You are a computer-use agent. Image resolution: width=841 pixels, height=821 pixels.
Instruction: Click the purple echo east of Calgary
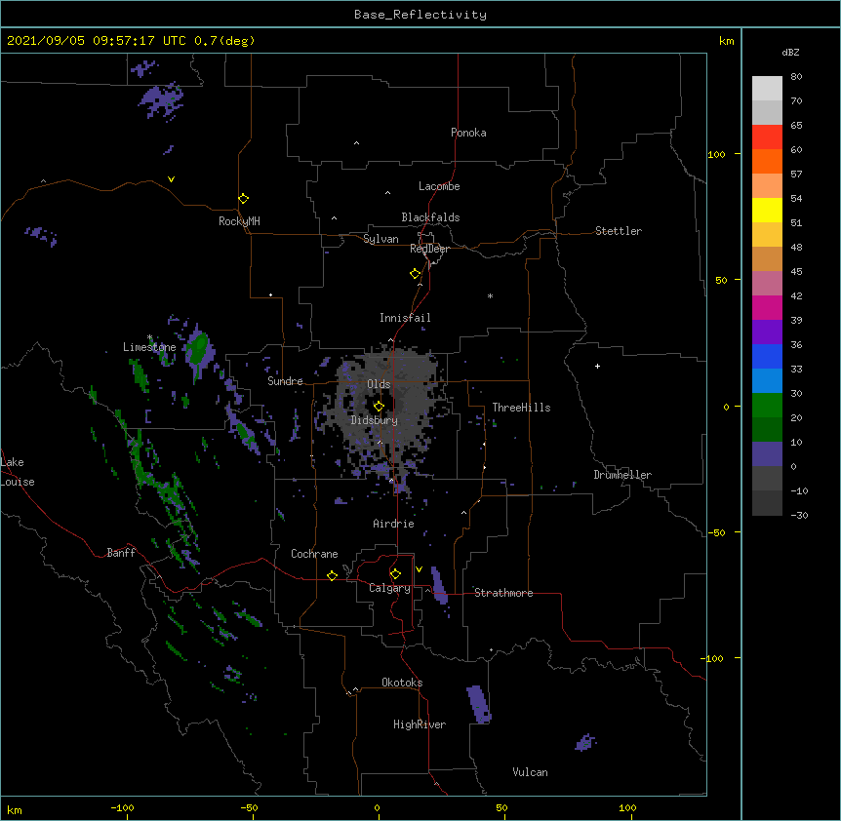click(439, 585)
